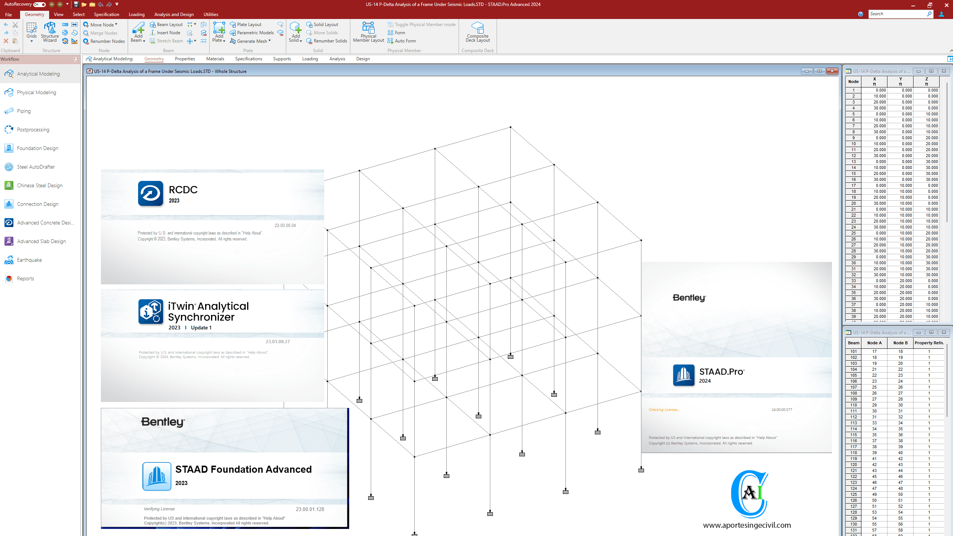Toggle the AutoRecovery switch

pyautogui.click(x=39, y=4)
